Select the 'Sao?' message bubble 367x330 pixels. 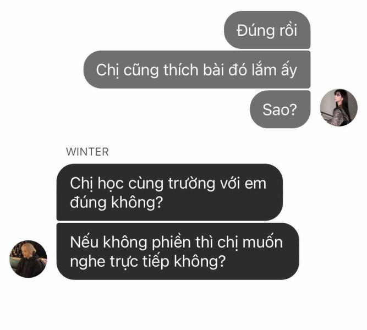[280, 109]
